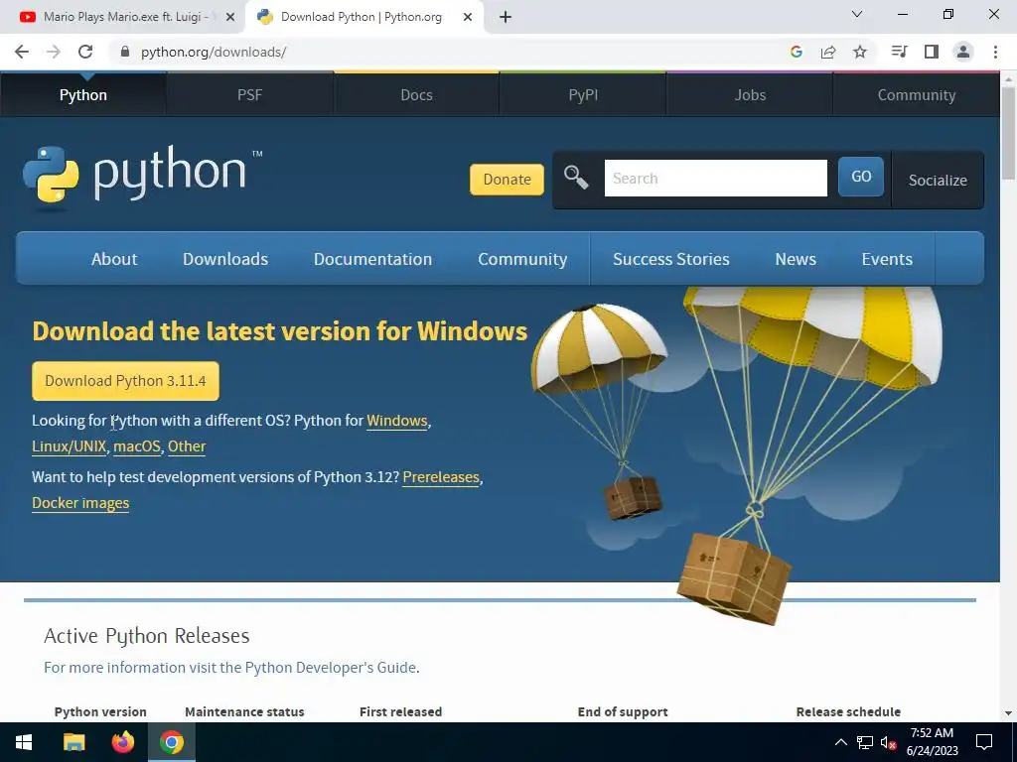
Task: Open the Downloads navigation menu
Action: point(225,259)
